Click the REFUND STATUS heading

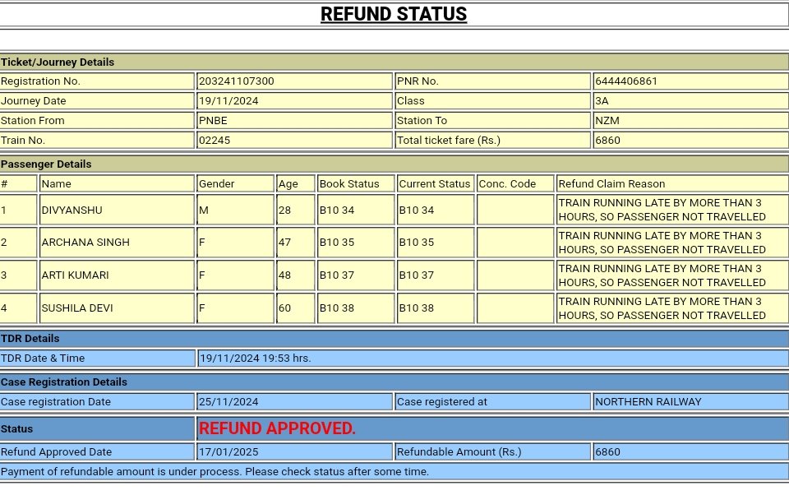point(394,14)
